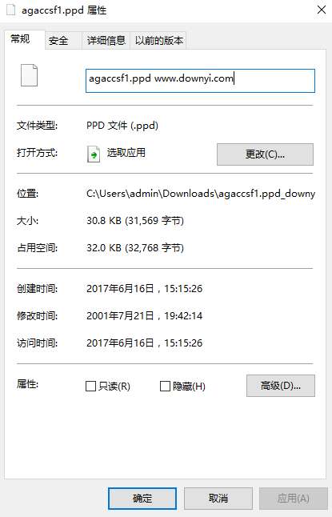Viewport: 332px width, 517px height.
Task: Open 高级(D)... advanced attributes
Action: coord(281,386)
